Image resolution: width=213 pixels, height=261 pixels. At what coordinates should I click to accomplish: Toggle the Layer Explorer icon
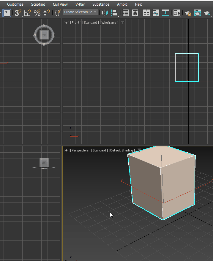pyautogui.click(x=135, y=13)
